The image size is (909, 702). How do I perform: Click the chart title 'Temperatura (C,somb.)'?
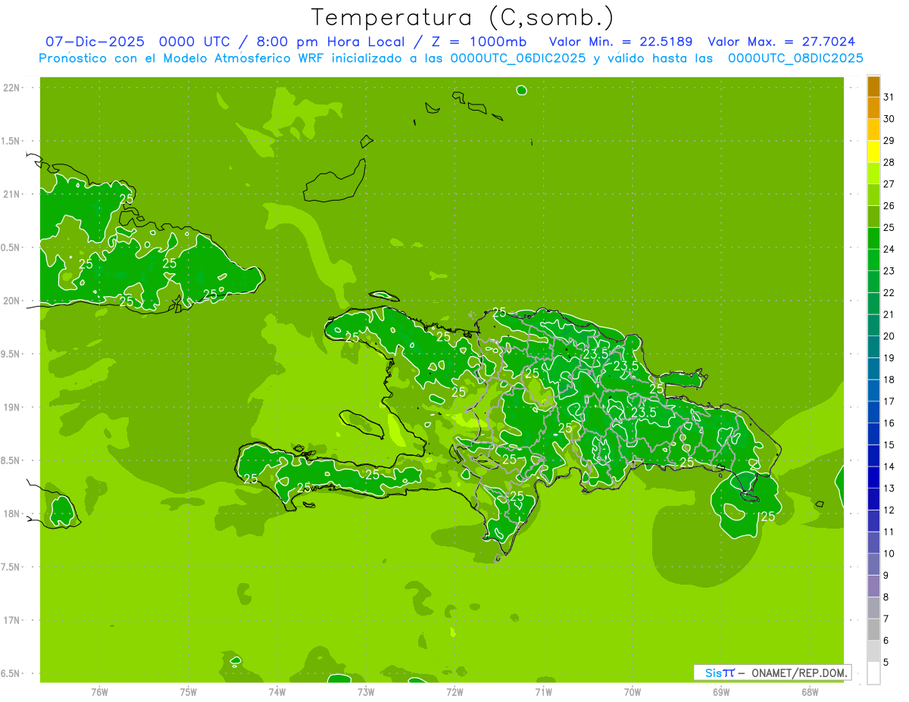point(462,17)
